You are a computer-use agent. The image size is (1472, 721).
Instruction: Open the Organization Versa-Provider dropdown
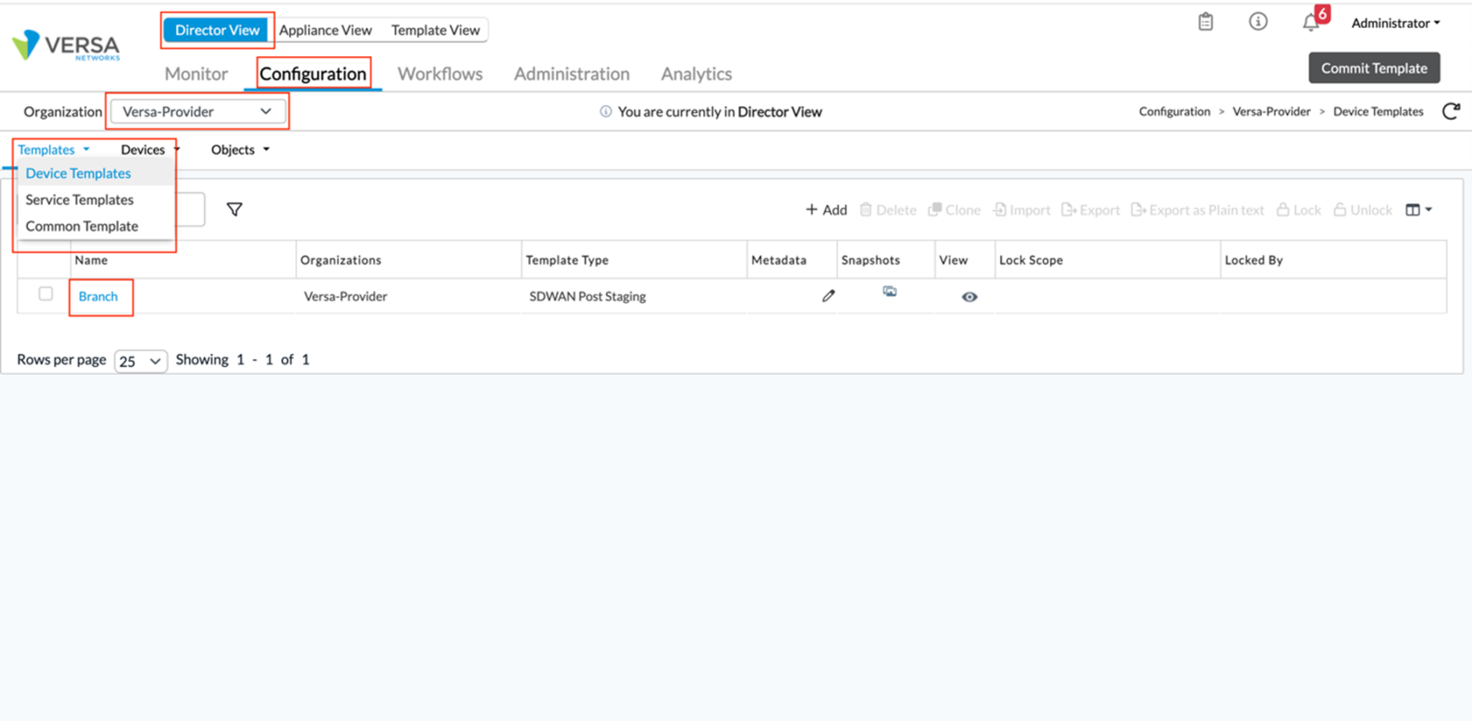pos(198,111)
